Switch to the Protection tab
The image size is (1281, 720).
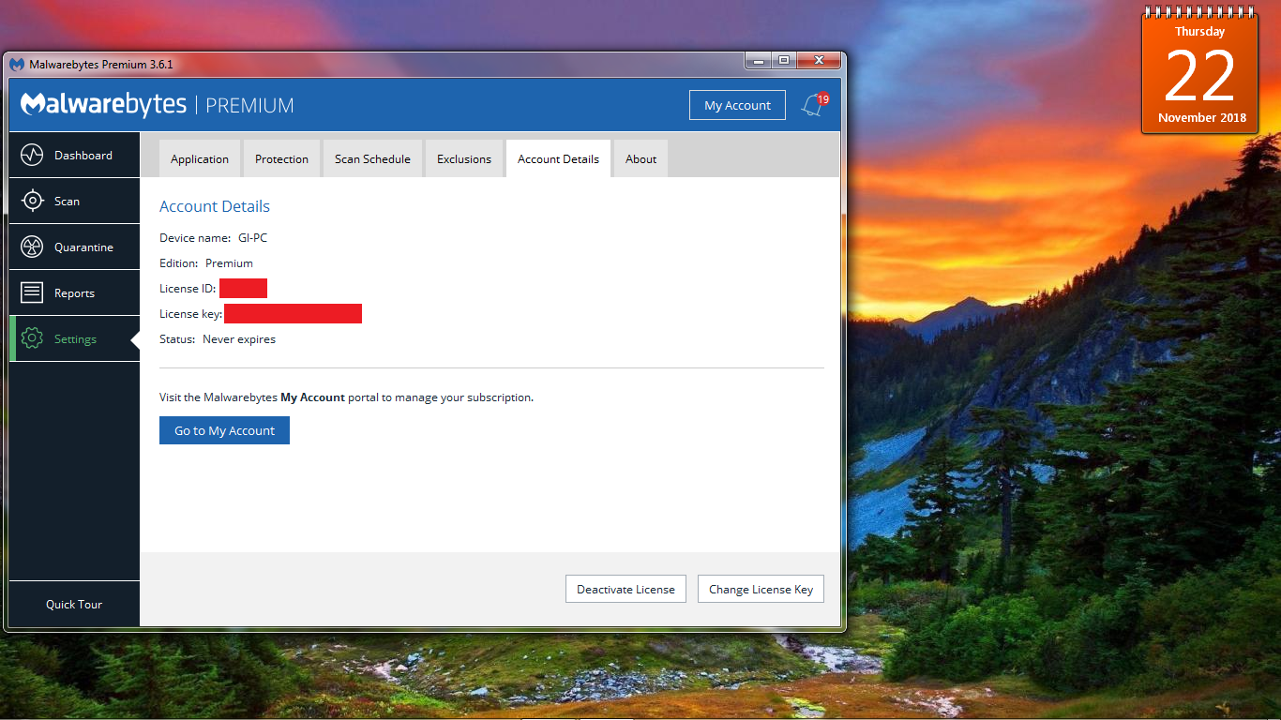(281, 158)
